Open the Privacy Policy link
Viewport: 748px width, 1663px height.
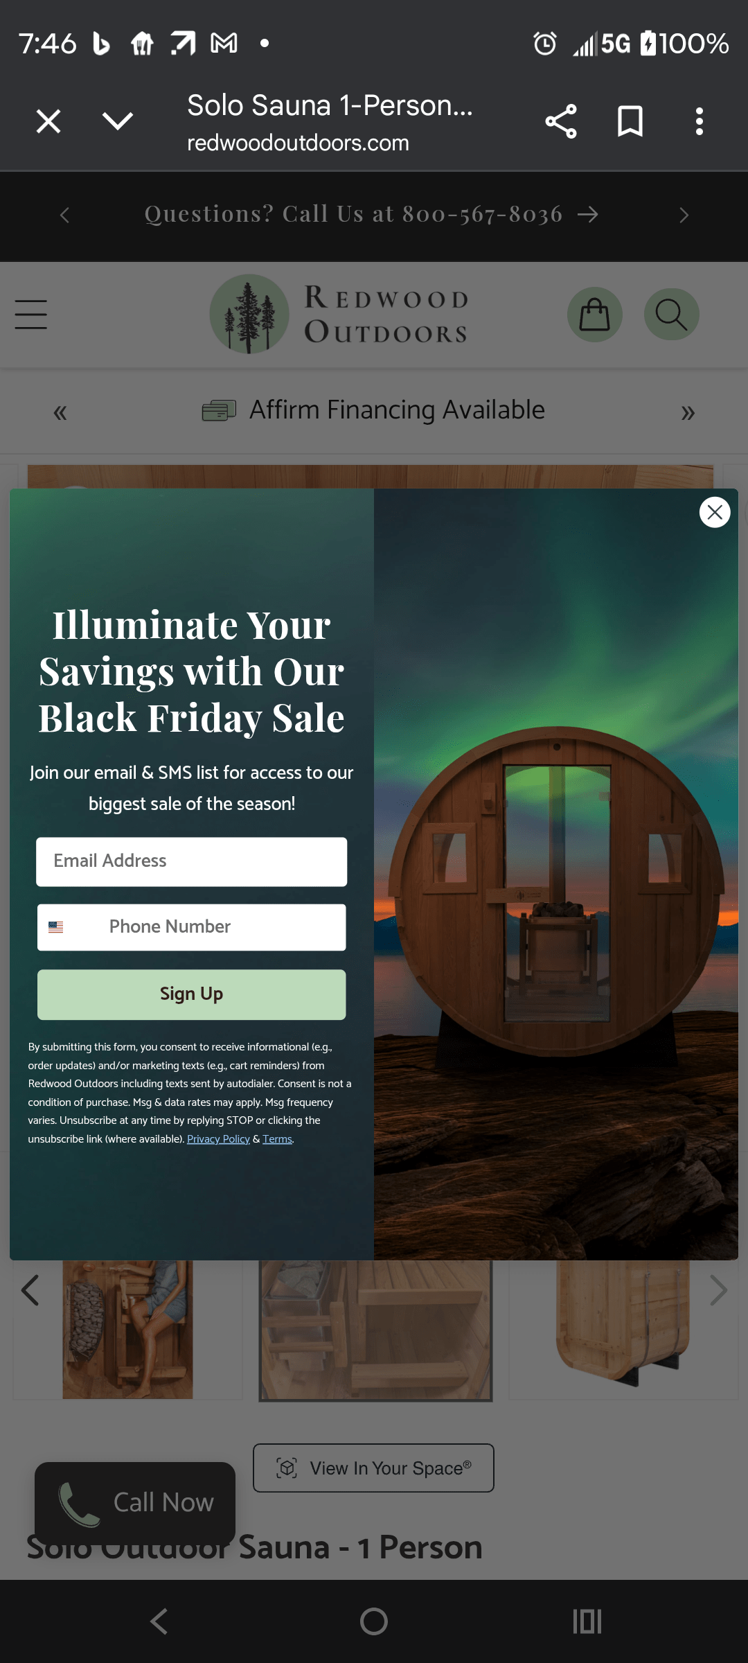coord(218,1139)
